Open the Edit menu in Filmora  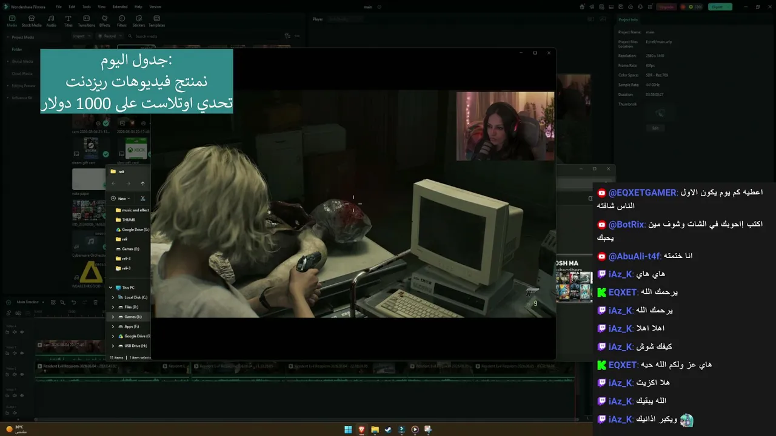[x=72, y=7]
